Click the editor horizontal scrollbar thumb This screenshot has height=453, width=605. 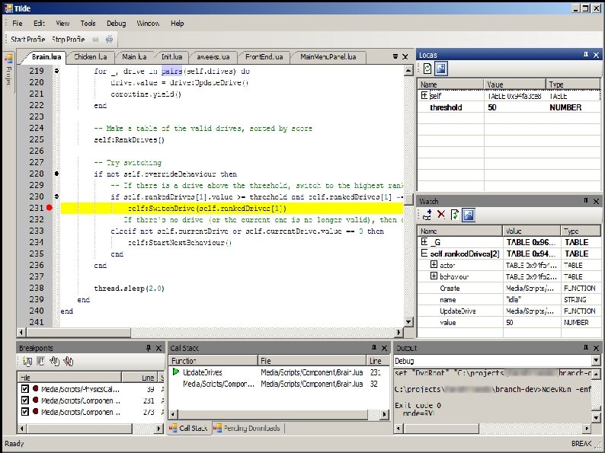coord(79,332)
